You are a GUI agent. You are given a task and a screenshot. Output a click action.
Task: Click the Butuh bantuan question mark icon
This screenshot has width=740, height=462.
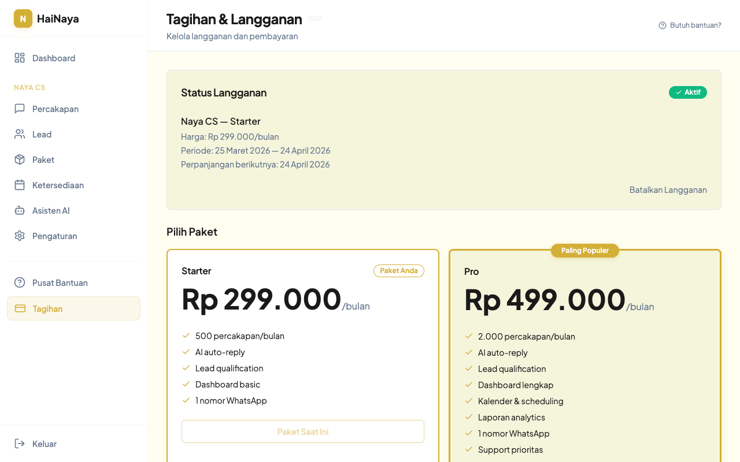click(x=663, y=25)
